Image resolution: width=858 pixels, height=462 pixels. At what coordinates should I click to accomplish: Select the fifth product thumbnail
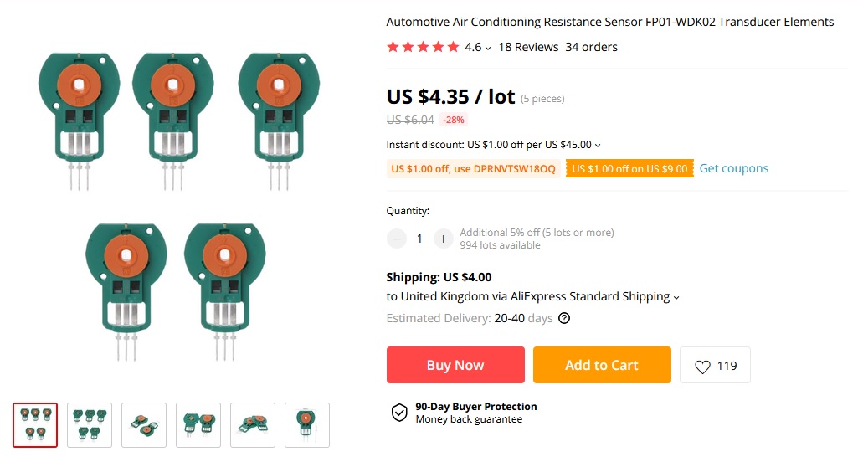click(253, 425)
